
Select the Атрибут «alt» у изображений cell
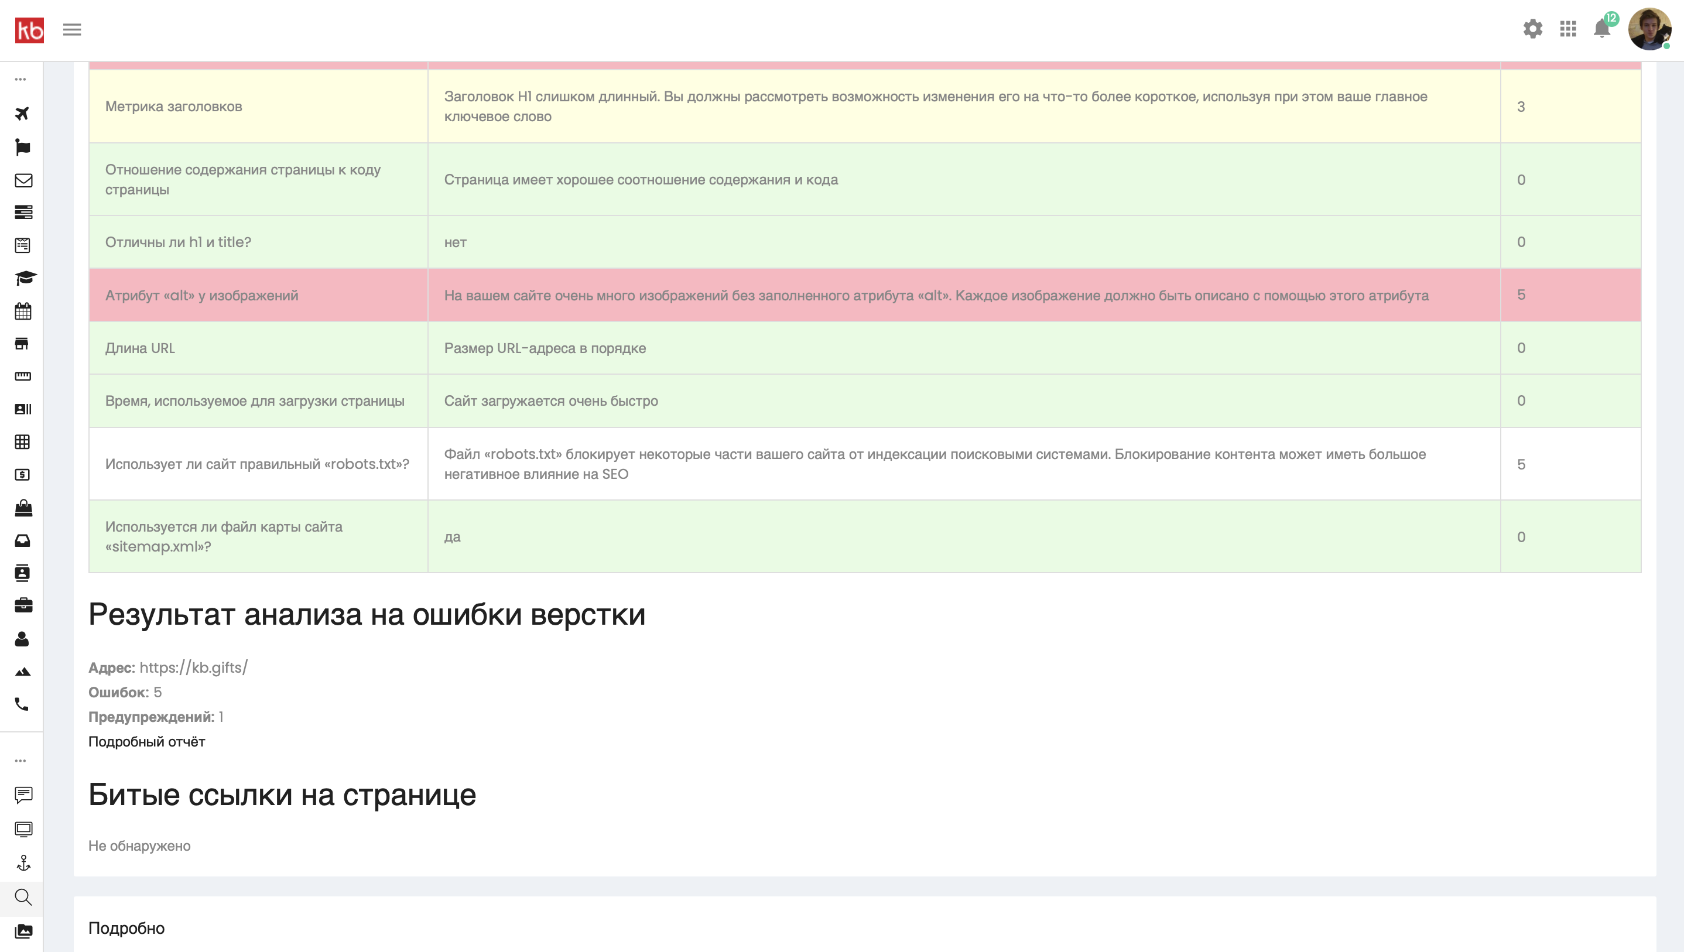pyautogui.click(x=258, y=295)
